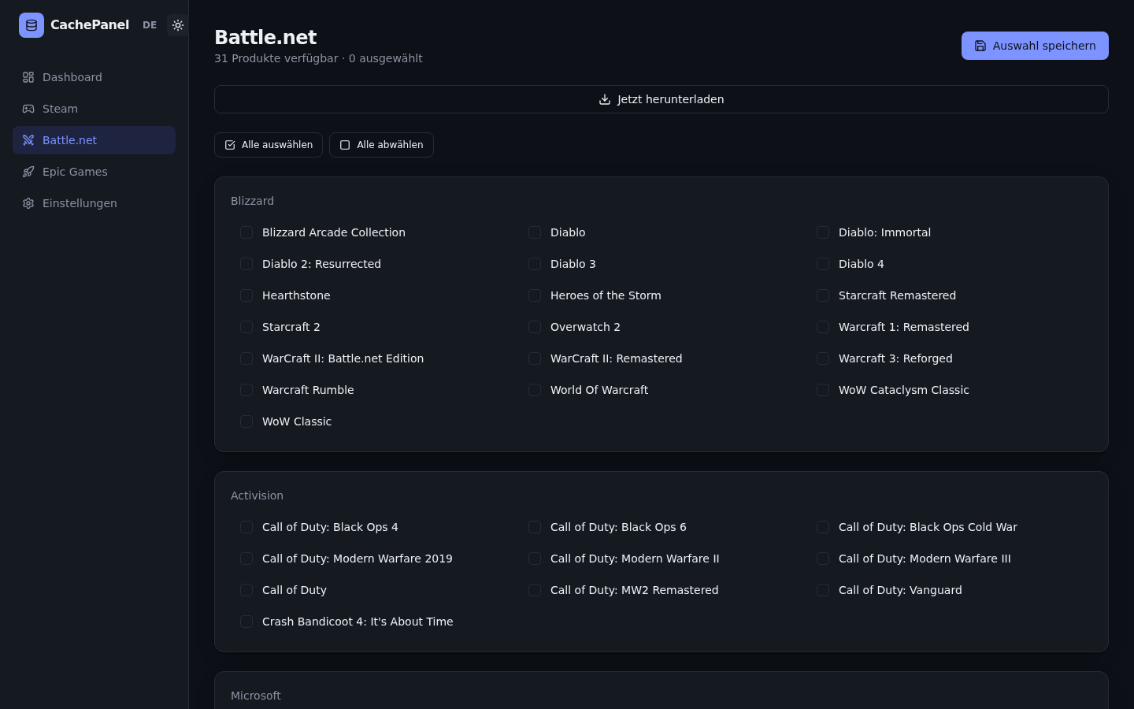Viewport: 1134px width, 709px height.
Task: Click the checked-box icon in Alle auswählen
Action: [230, 145]
